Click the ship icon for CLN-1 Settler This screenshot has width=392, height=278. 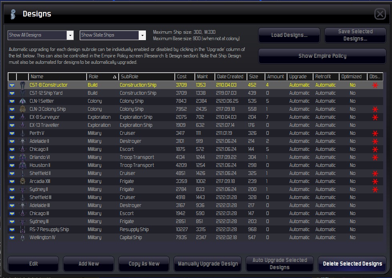coord(22,101)
